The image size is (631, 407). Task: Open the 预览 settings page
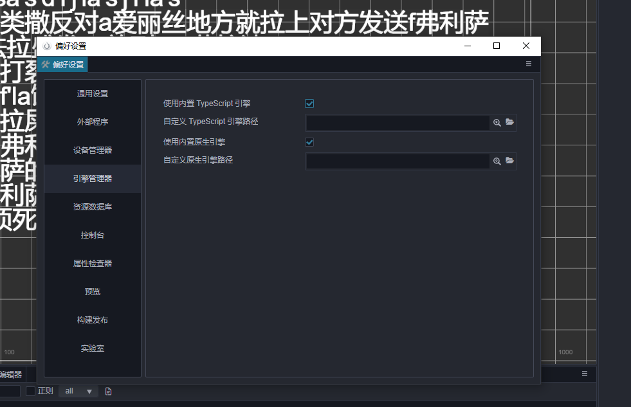click(x=93, y=291)
